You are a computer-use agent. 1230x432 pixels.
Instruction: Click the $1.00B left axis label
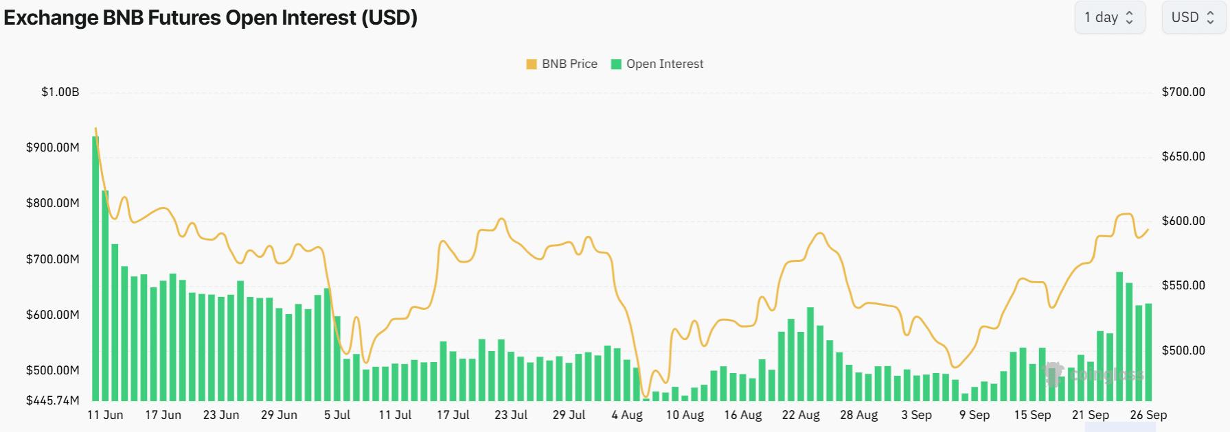click(60, 92)
